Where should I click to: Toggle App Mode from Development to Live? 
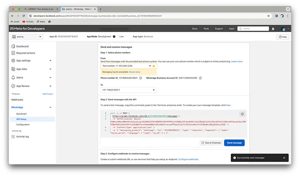click(115, 37)
